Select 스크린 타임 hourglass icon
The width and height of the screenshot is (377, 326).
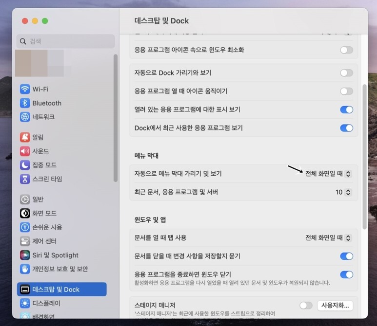(x=25, y=179)
